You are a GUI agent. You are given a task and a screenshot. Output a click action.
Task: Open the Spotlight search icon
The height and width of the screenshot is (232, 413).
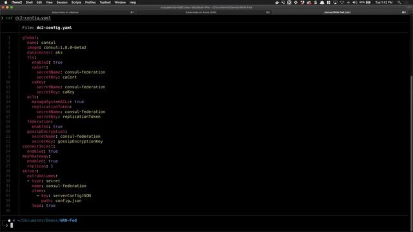click(399, 3)
